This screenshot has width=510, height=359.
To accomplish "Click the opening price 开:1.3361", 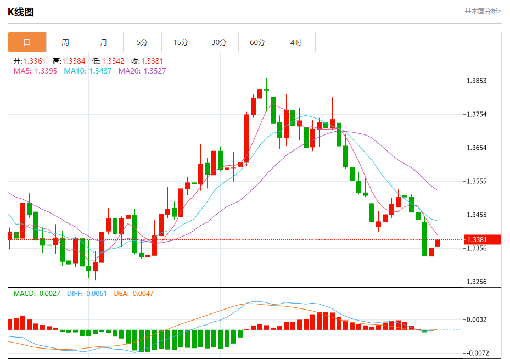I will (x=30, y=61).
